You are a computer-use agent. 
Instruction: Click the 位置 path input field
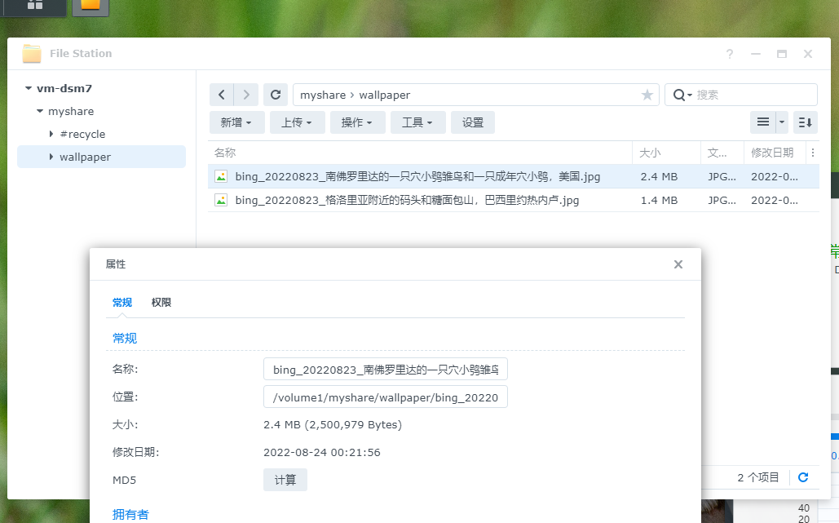click(385, 397)
